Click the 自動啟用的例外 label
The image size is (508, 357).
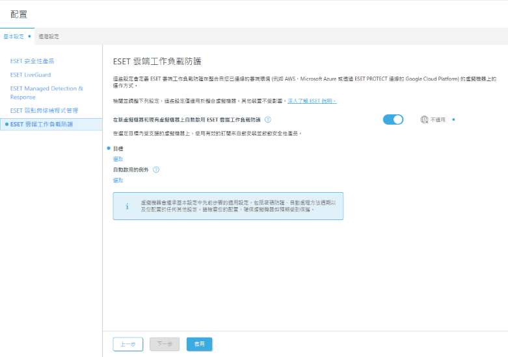click(131, 169)
